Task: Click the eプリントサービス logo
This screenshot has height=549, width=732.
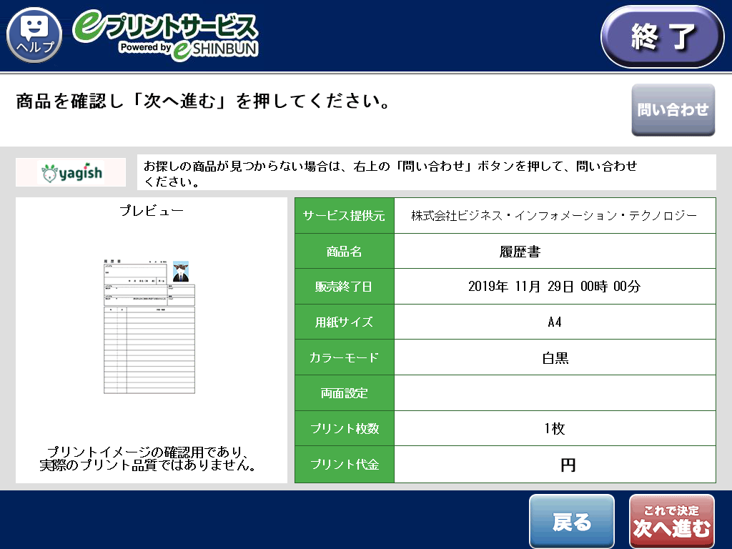Action: pos(165,36)
